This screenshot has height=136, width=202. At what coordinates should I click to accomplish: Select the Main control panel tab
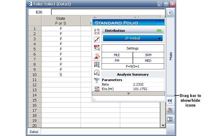point(171,56)
